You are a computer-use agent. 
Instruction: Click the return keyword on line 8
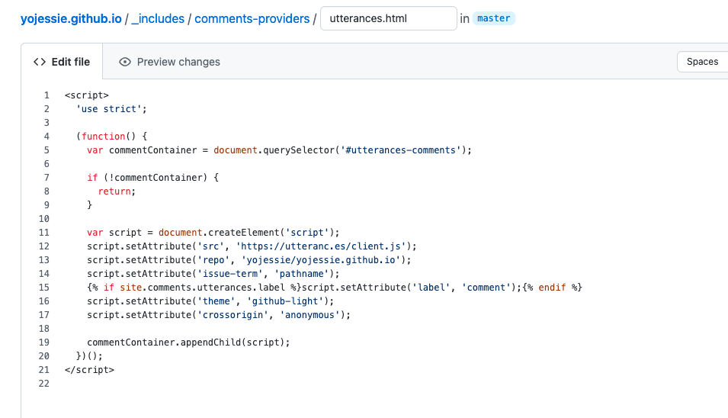click(114, 191)
